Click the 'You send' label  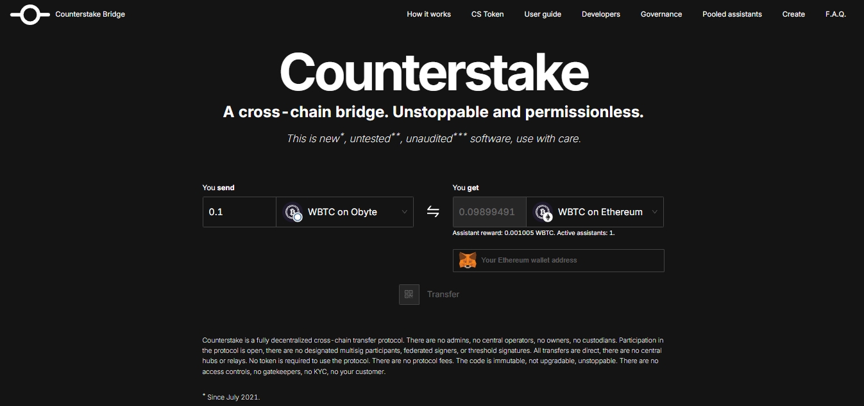[x=219, y=188]
